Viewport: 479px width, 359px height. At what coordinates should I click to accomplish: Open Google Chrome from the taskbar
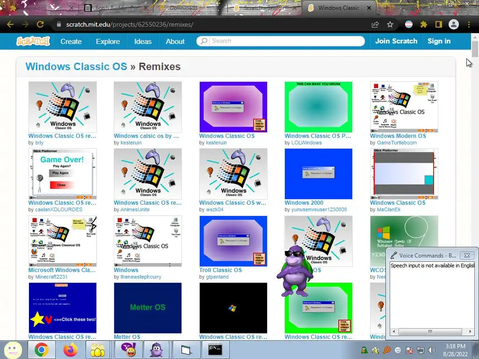[42, 350]
